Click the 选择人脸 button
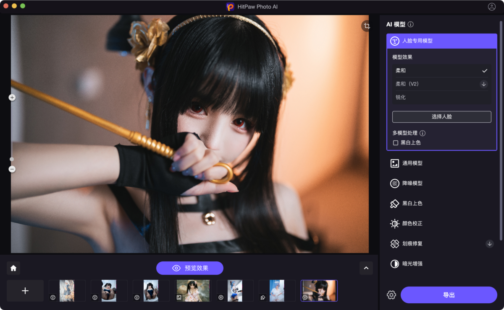This screenshot has height=310, width=504. [442, 117]
